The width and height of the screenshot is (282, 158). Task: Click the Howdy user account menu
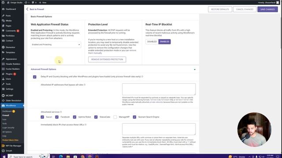tap(268, 3)
